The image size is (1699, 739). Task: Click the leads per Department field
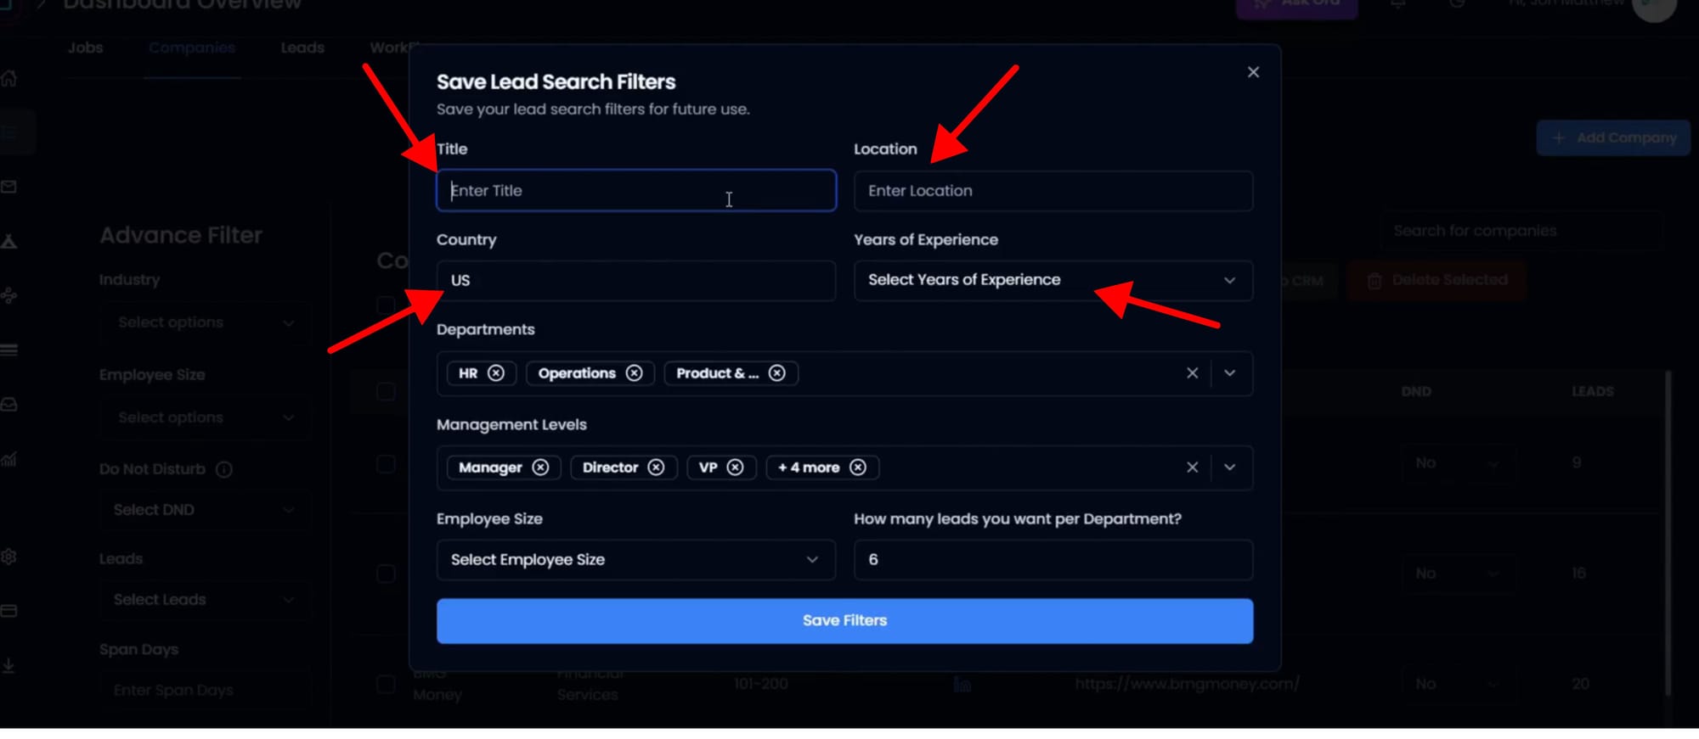coord(1053,560)
